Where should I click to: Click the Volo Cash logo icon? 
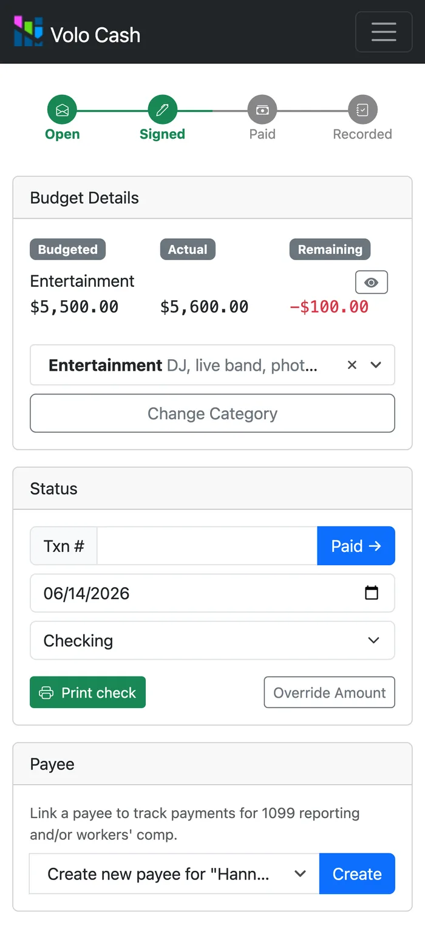point(29,32)
